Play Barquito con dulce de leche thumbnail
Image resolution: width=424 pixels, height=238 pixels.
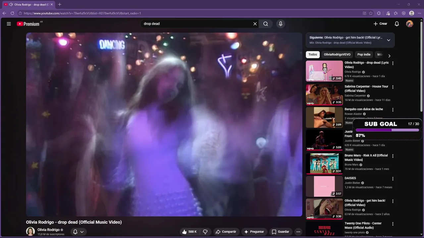[324, 117]
